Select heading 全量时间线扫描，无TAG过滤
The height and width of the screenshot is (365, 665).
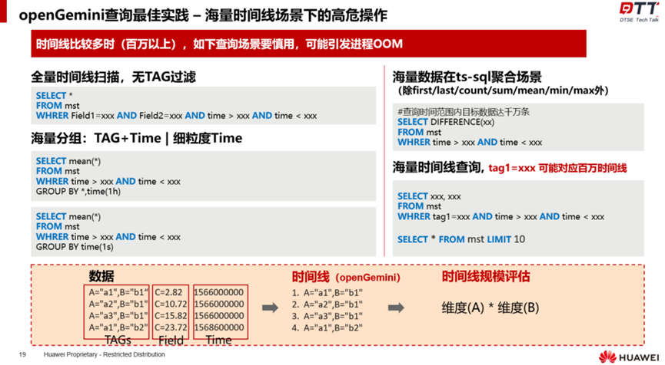pyautogui.click(x=113, y=77)
